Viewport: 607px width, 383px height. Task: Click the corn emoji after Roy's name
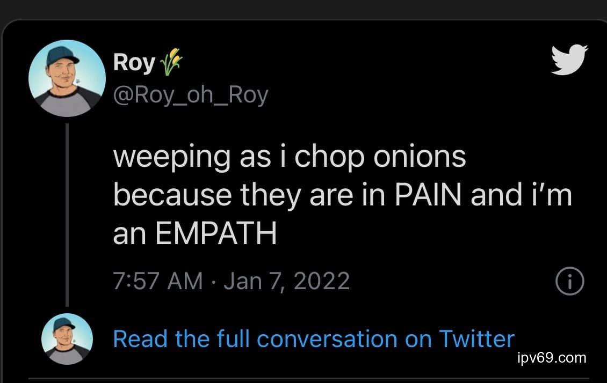(x=169, y=62)
